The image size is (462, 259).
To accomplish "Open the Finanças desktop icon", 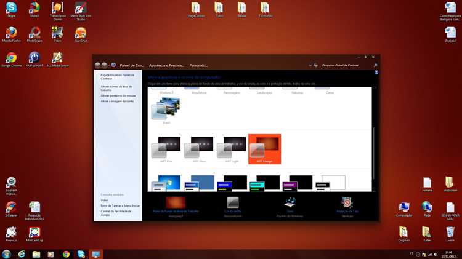I will pos(11,234).
